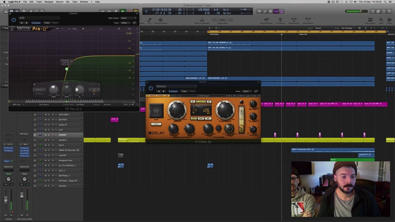Click the HIPASS filter knob in H-Delay
Viewport: 395px width, 222px height.
pyautogui.click(x=208, y=129)
